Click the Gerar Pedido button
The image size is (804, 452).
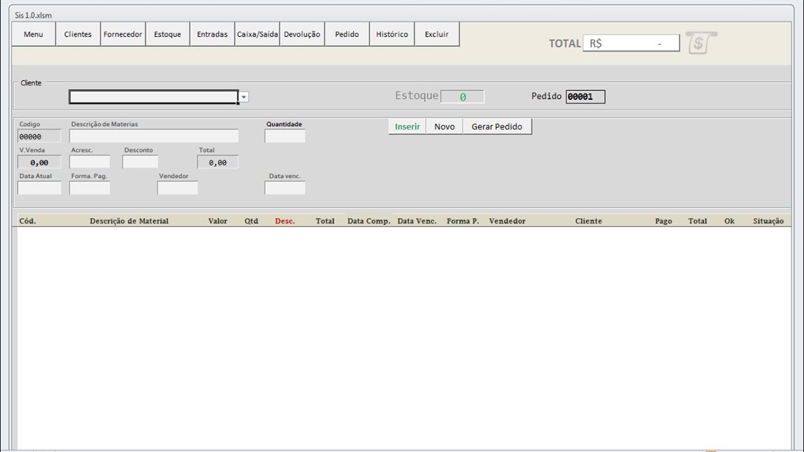pos(497,127)
